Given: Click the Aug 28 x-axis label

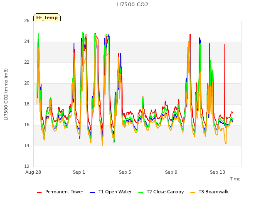Looking at the screenshot, I should 33,172.
